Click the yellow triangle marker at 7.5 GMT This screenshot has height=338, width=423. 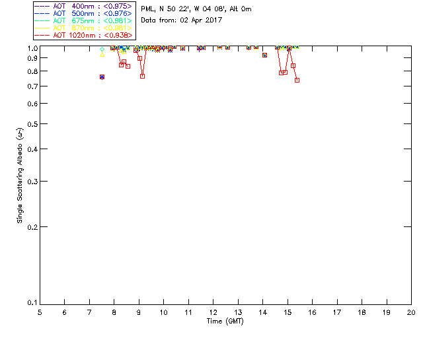point(102,55)
